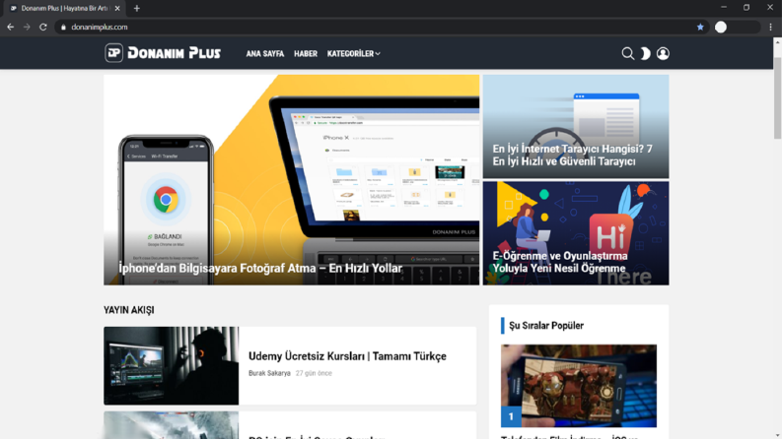Open the site search icon
This screenshot has width=782, height=439.
[x=628, y=53]
